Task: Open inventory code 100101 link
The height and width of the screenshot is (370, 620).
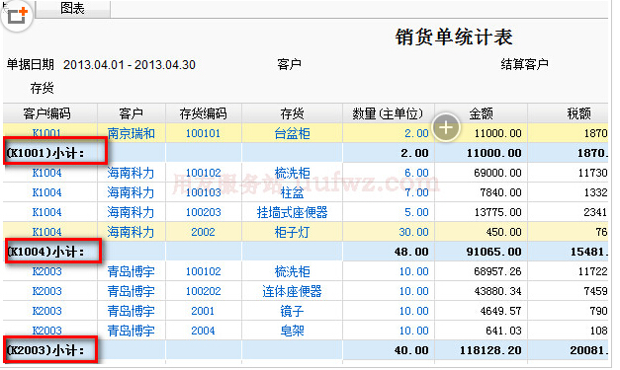Action: coord(203,133)
